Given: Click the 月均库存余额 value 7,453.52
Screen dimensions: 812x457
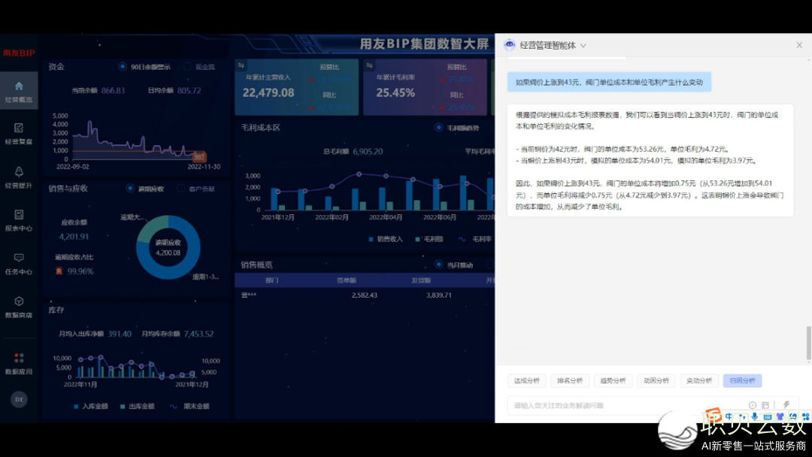Looking at the screenshot, I should point(198,334).
